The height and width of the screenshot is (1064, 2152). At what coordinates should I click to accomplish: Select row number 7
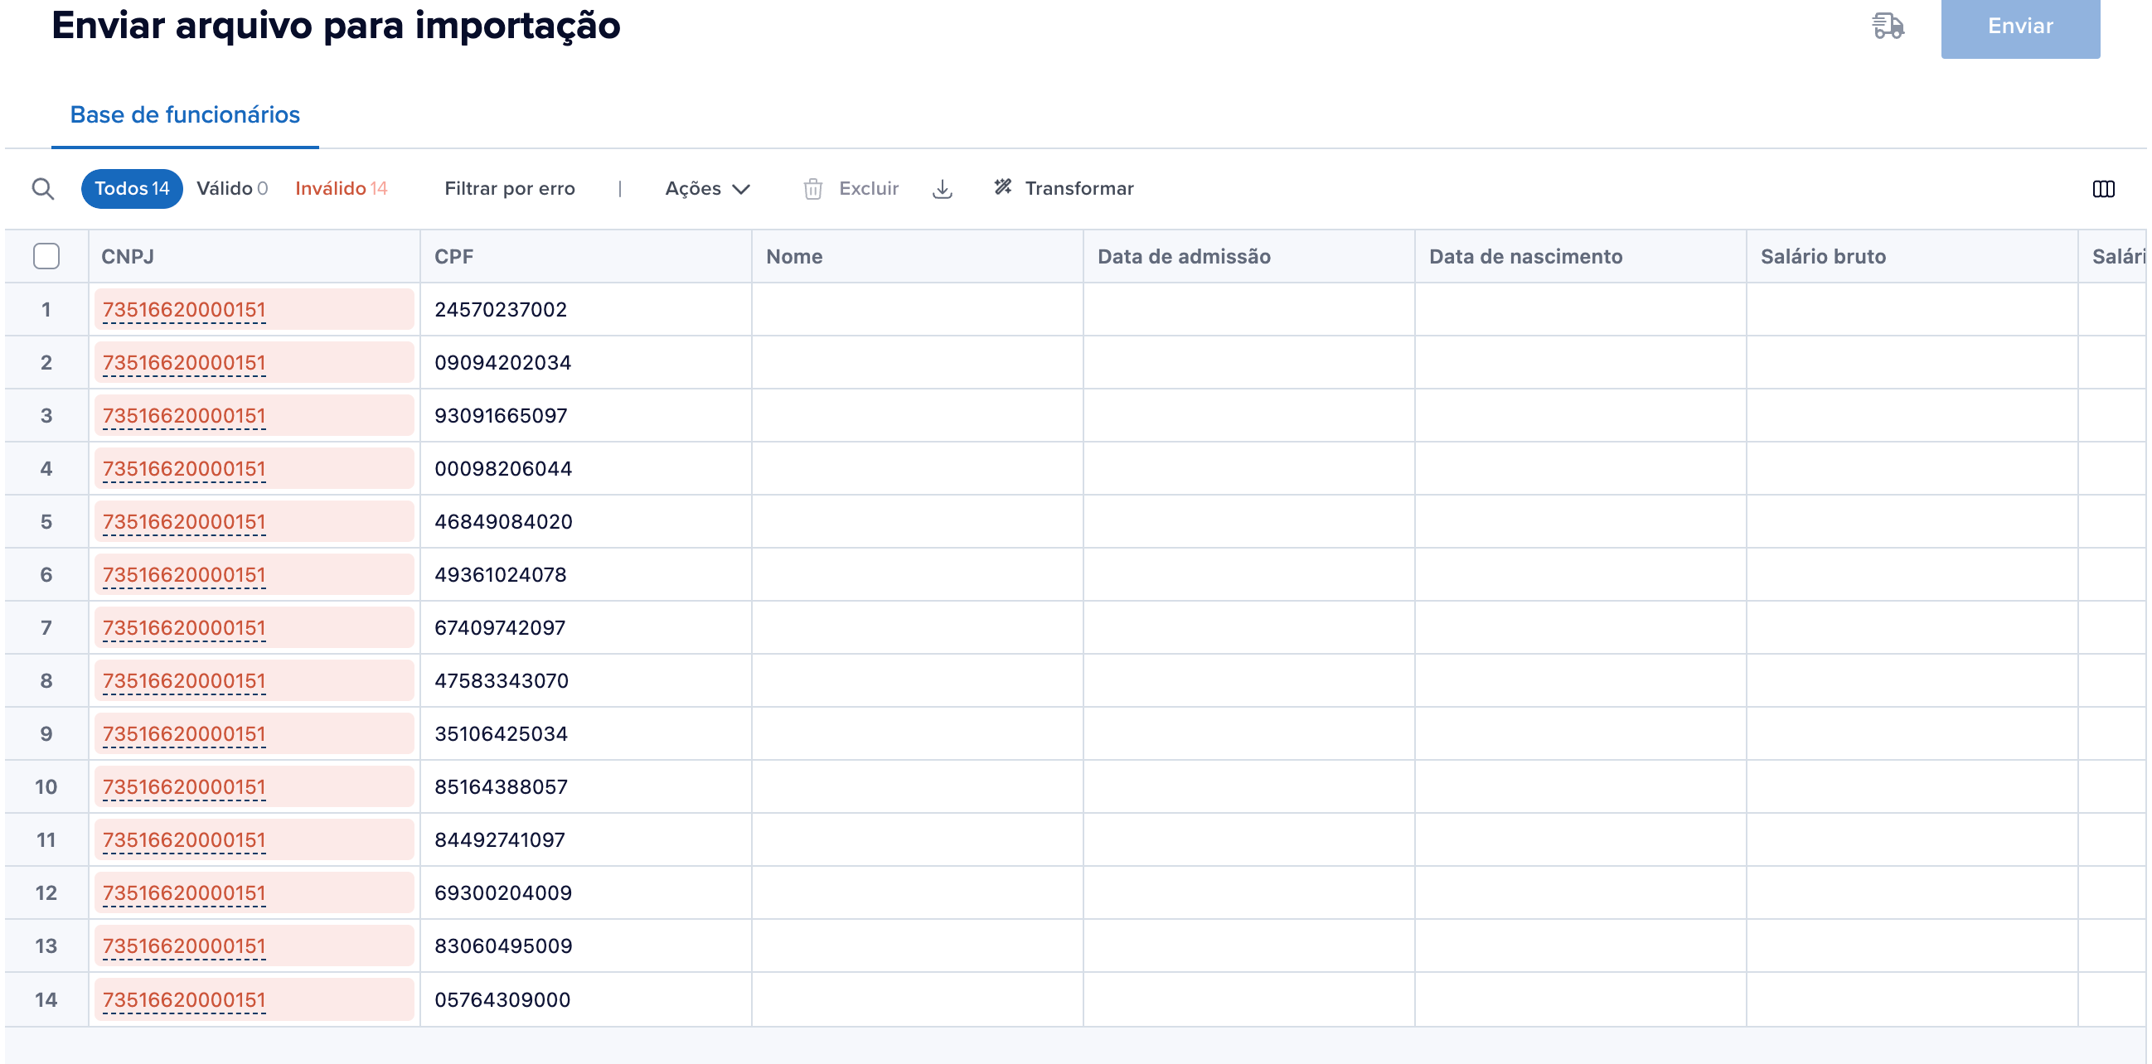point(46,628)
